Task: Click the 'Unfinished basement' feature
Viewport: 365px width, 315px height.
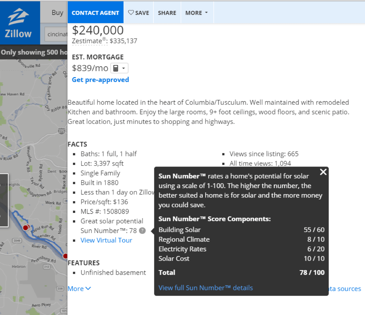Action: (x=113, y=273)
